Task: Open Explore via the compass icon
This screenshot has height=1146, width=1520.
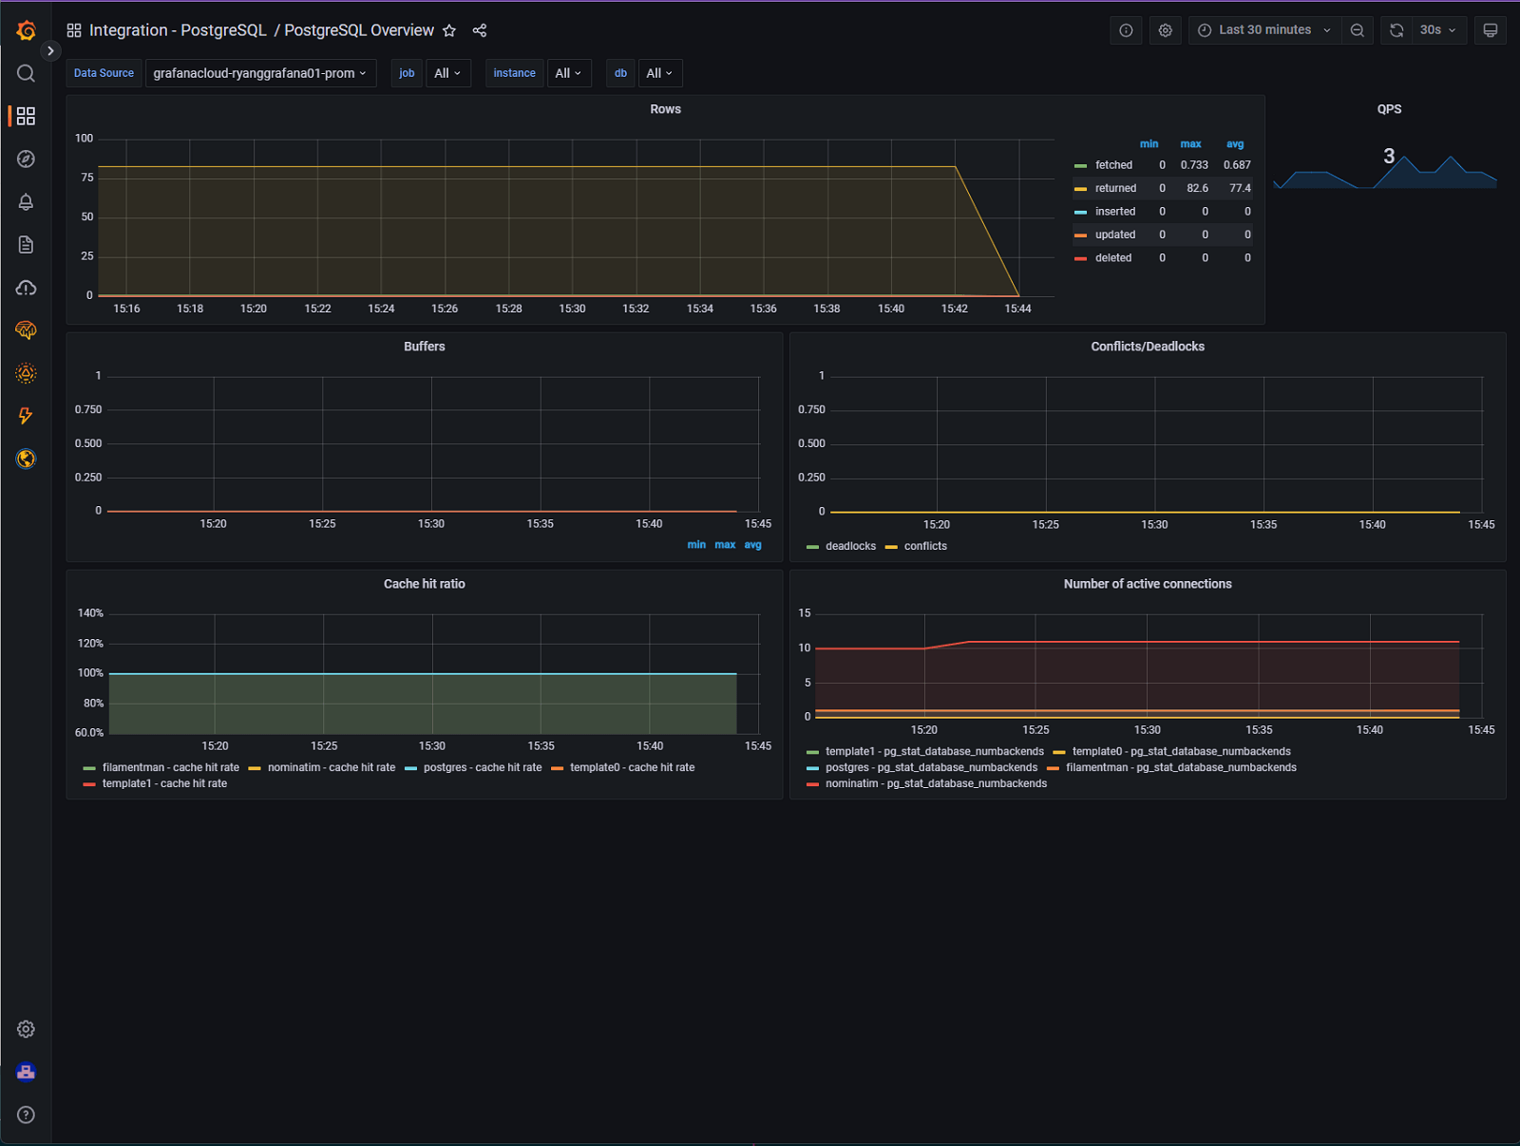Action: coord(26,159)
